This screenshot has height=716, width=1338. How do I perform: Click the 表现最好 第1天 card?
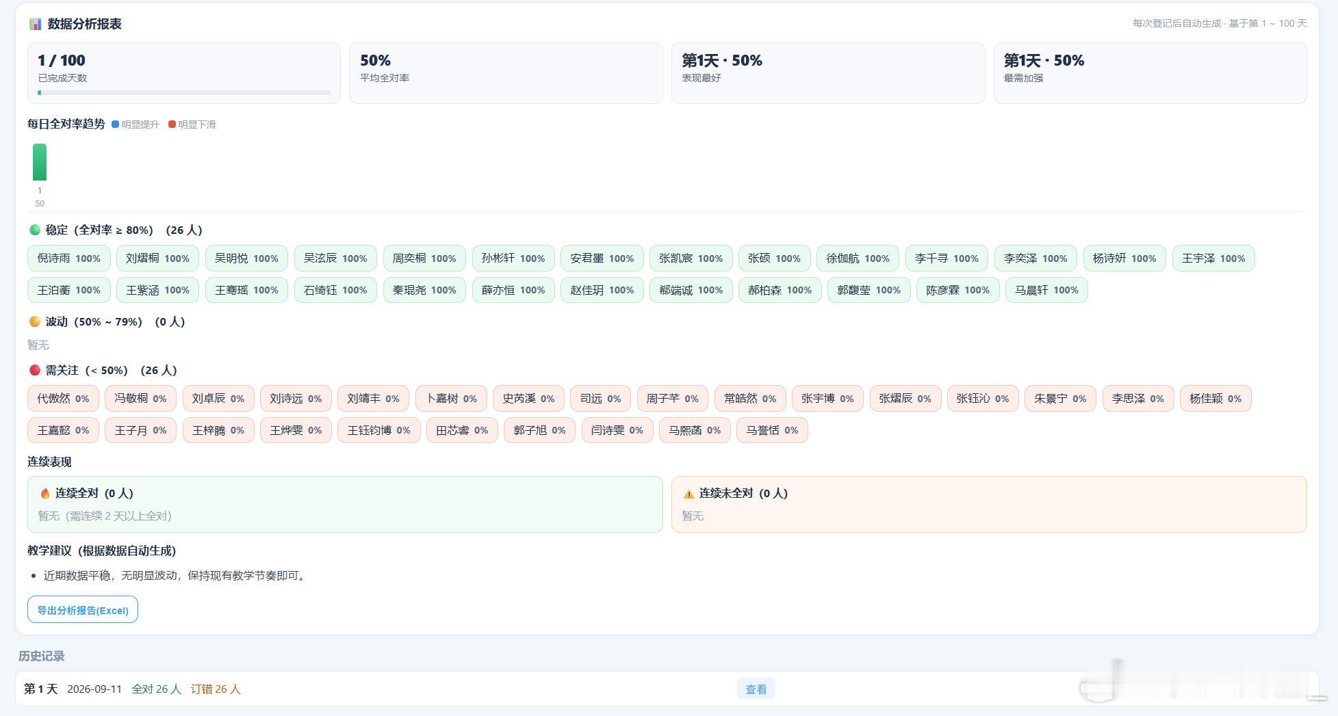(828, 73)
